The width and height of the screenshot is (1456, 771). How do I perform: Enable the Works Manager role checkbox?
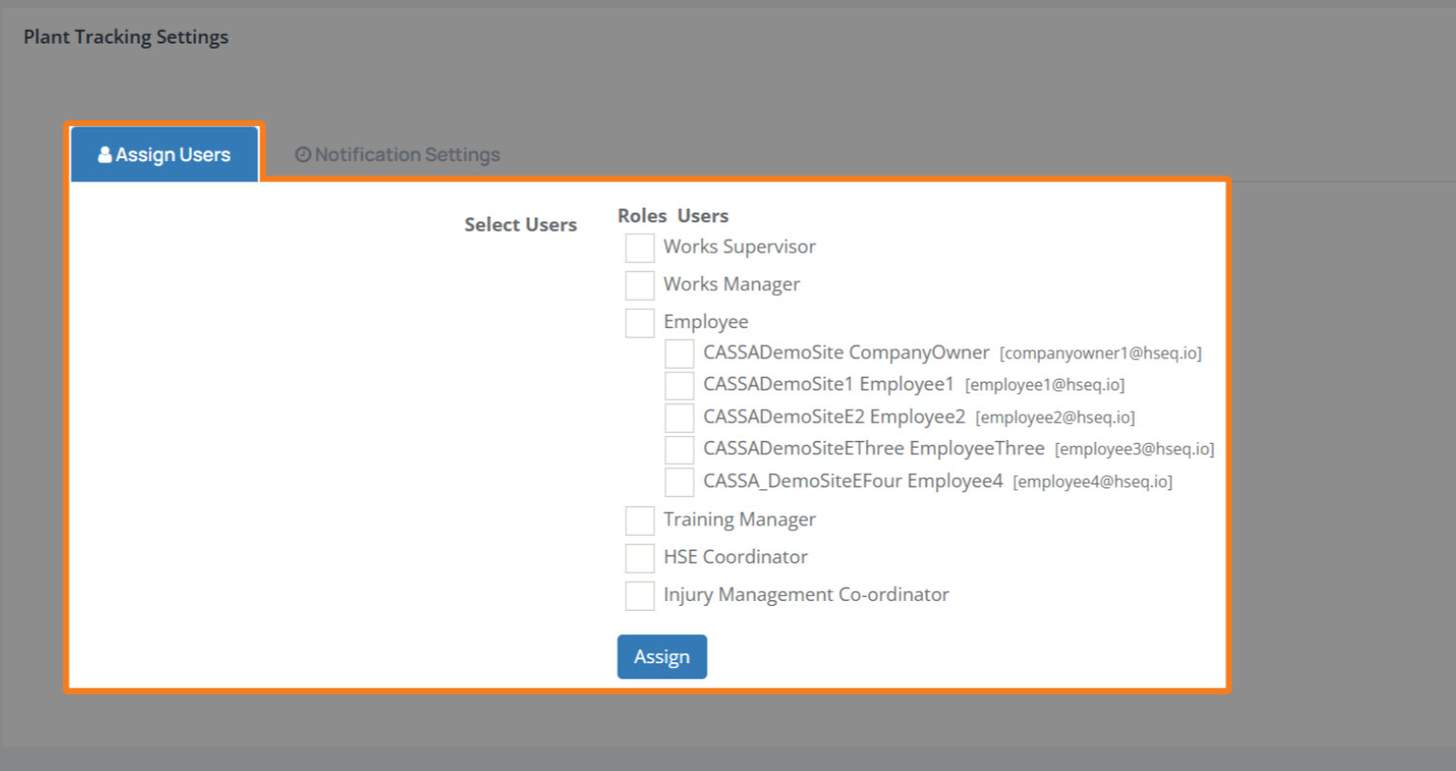coord(640,285)
